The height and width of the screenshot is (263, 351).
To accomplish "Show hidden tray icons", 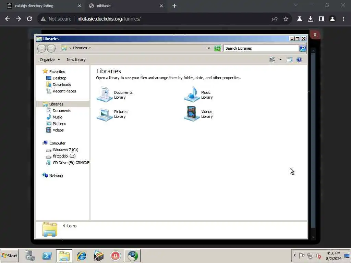I will 294,255.
